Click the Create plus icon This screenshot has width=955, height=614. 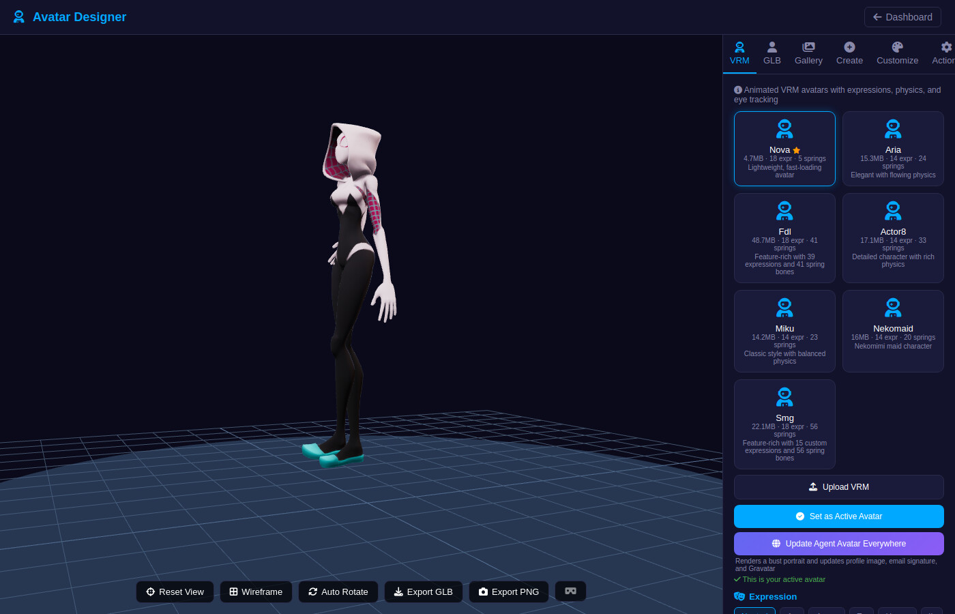pyautogui.click(x=849, y=47)
